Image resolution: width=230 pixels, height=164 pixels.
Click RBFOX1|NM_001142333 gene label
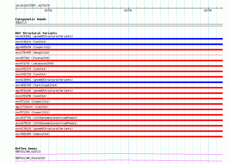coord(30,158)
